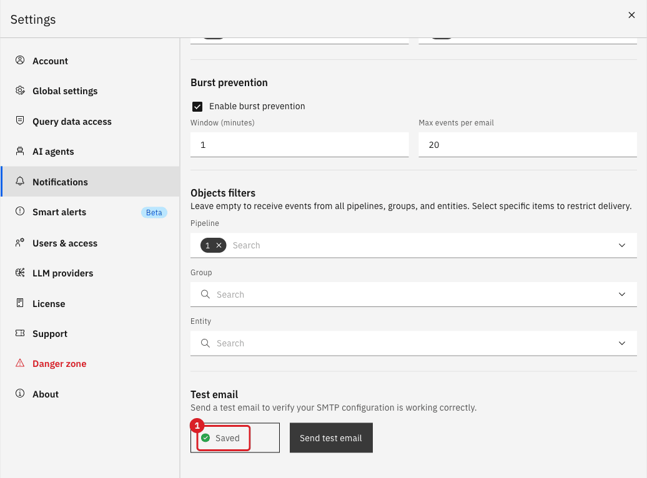Click the License document icon
Screen dimensions: 647x478
(20, 303)
